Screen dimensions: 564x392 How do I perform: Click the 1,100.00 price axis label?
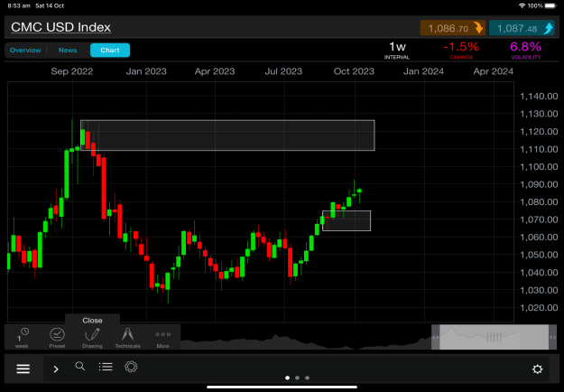[539, 167]
